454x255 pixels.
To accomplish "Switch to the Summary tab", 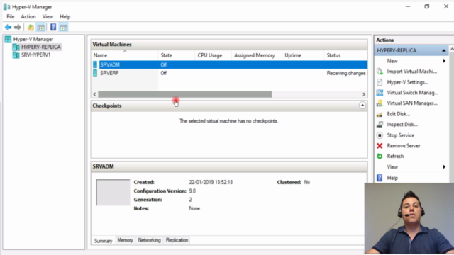I will [103, 241].
